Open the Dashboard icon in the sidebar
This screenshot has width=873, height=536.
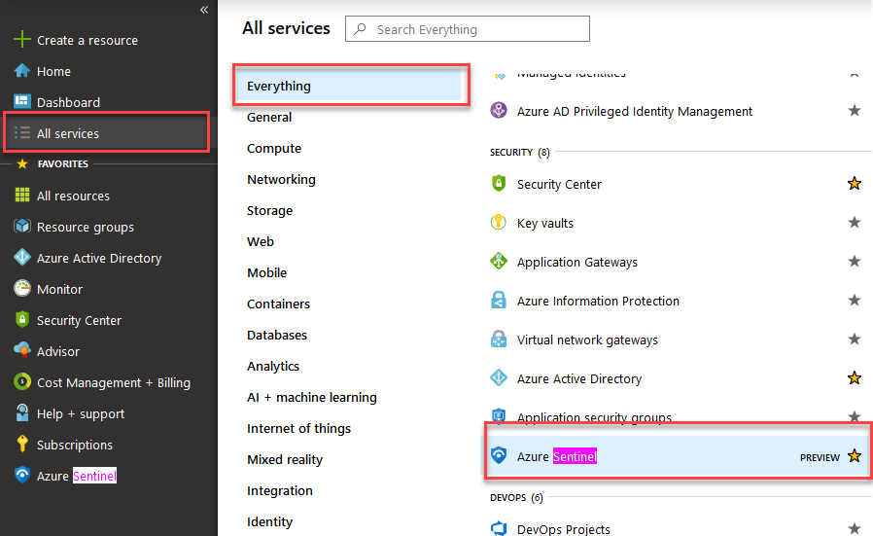[22, 102]
